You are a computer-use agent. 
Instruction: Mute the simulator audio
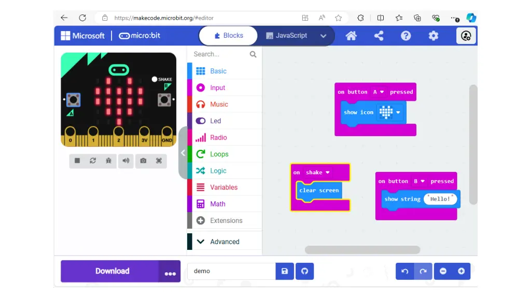(x=125, y=160)
